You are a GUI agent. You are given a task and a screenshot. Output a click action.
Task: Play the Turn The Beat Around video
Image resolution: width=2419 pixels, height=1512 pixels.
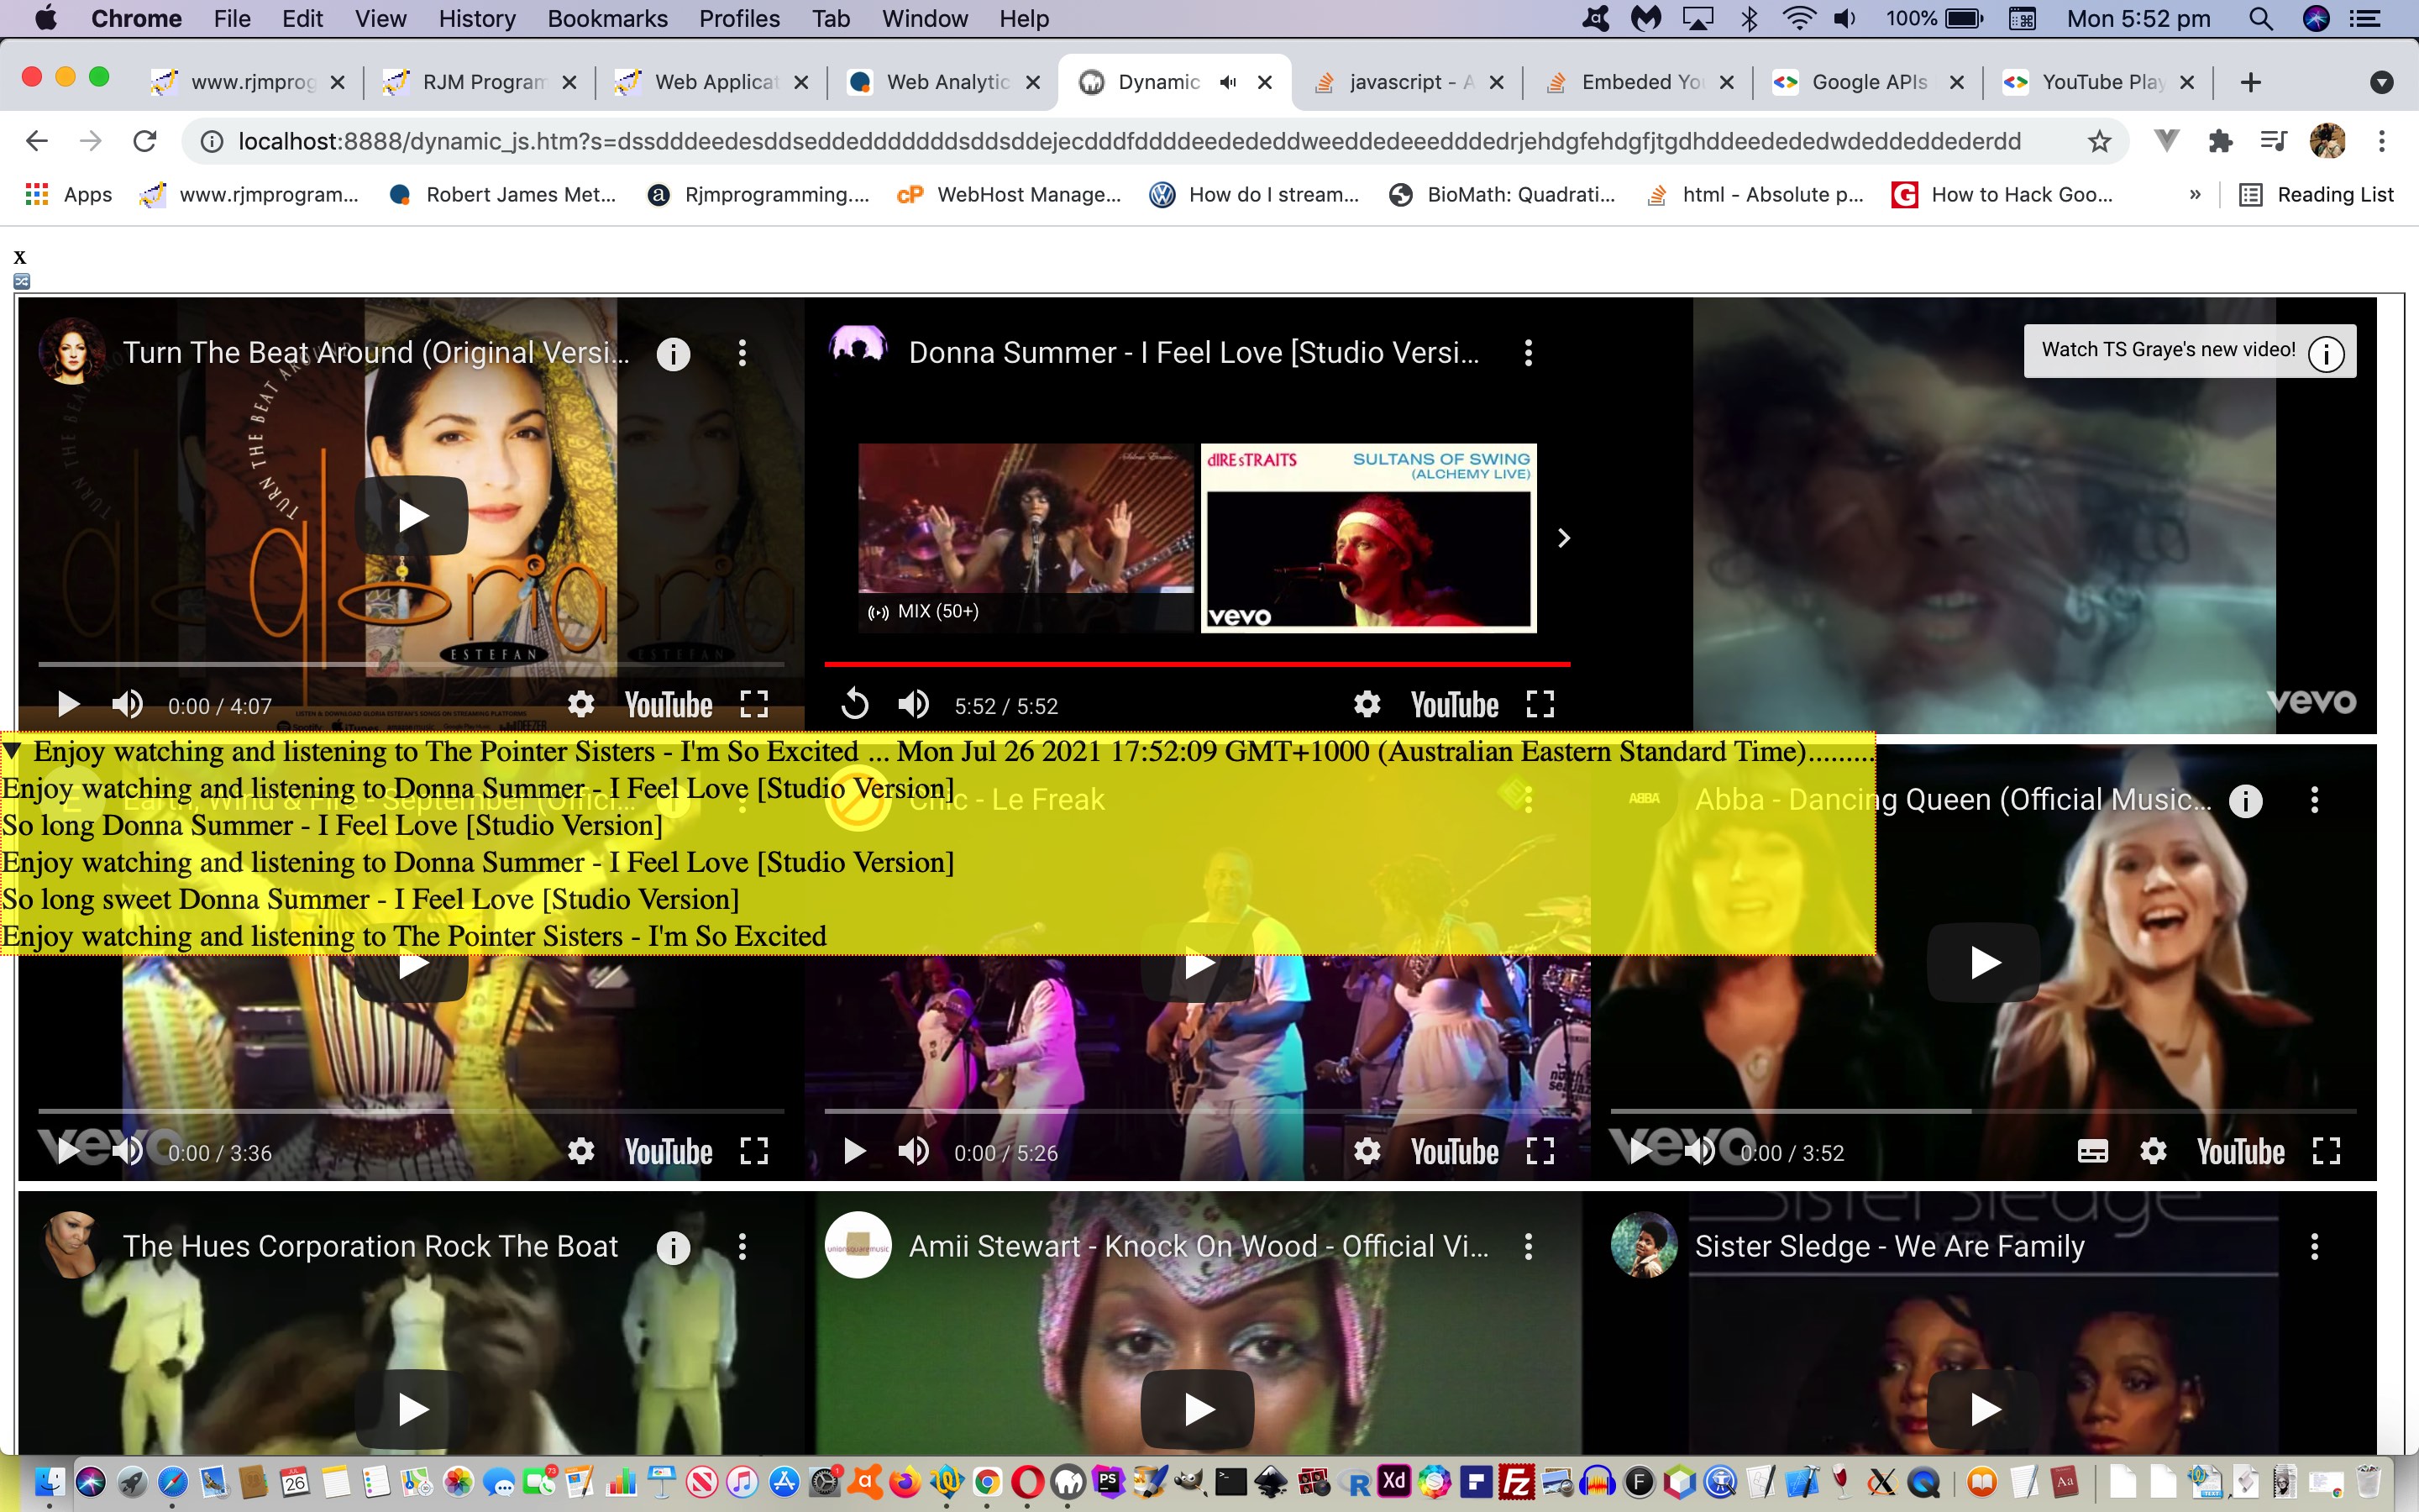(x=412, y=516)
